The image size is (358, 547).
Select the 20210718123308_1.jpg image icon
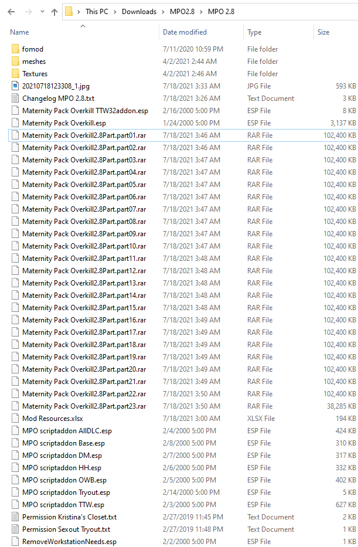(x=15, y=86)
